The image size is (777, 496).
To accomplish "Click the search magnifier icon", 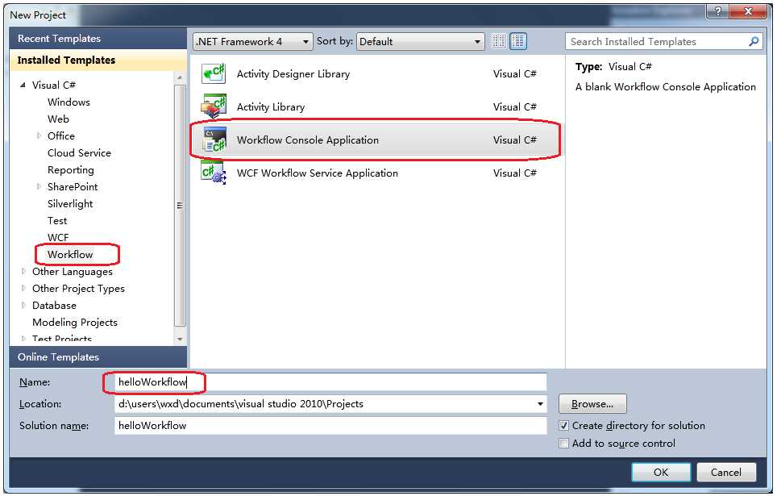I will coord(754,42).
